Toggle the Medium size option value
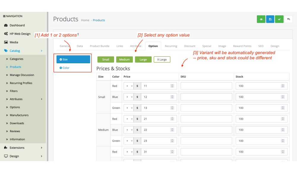The image size is (297, 173). click(124, 59)
